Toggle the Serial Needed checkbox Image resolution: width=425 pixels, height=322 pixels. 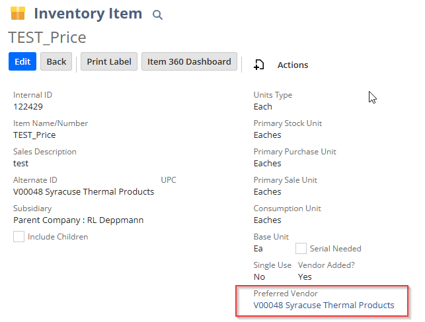(301, 248)
